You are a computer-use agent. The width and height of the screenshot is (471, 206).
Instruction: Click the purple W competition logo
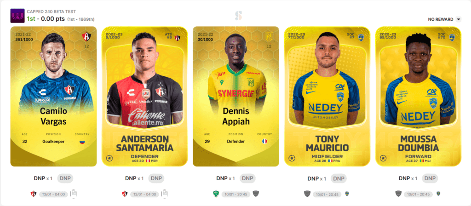(x=17, y=16)
